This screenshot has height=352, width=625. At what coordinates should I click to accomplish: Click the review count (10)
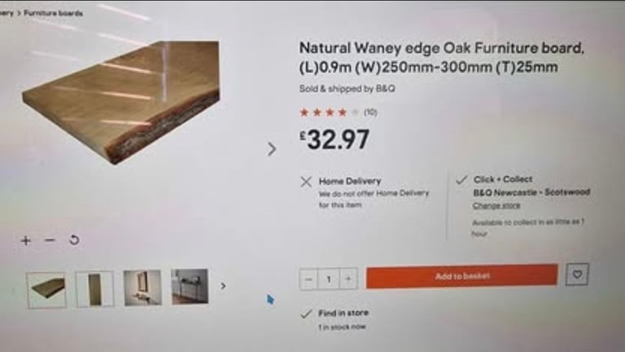(x=370, y=112)
